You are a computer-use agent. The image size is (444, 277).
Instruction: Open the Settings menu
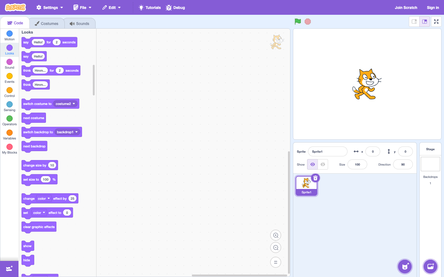[50, 7]
